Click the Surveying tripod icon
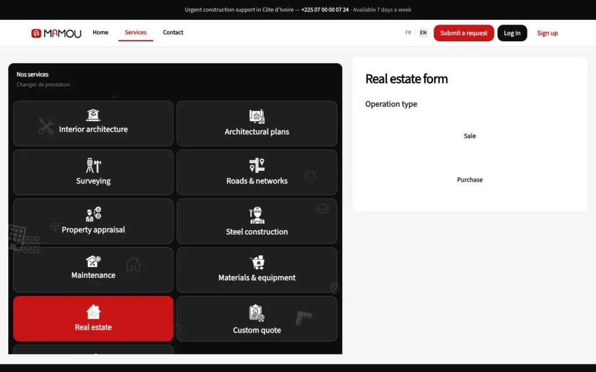Screen dimensions: 596x372 pyautogui.click(x=93, y=165)
